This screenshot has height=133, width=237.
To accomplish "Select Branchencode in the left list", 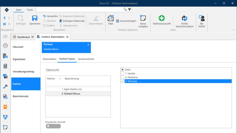I will point(26,96).
